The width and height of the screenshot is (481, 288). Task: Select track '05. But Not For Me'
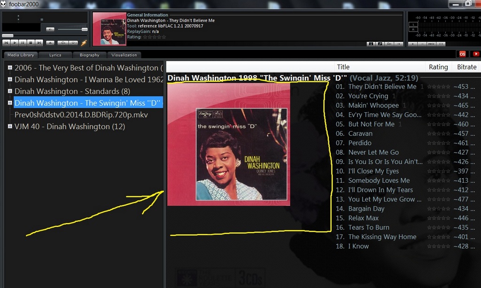[365, 124]
